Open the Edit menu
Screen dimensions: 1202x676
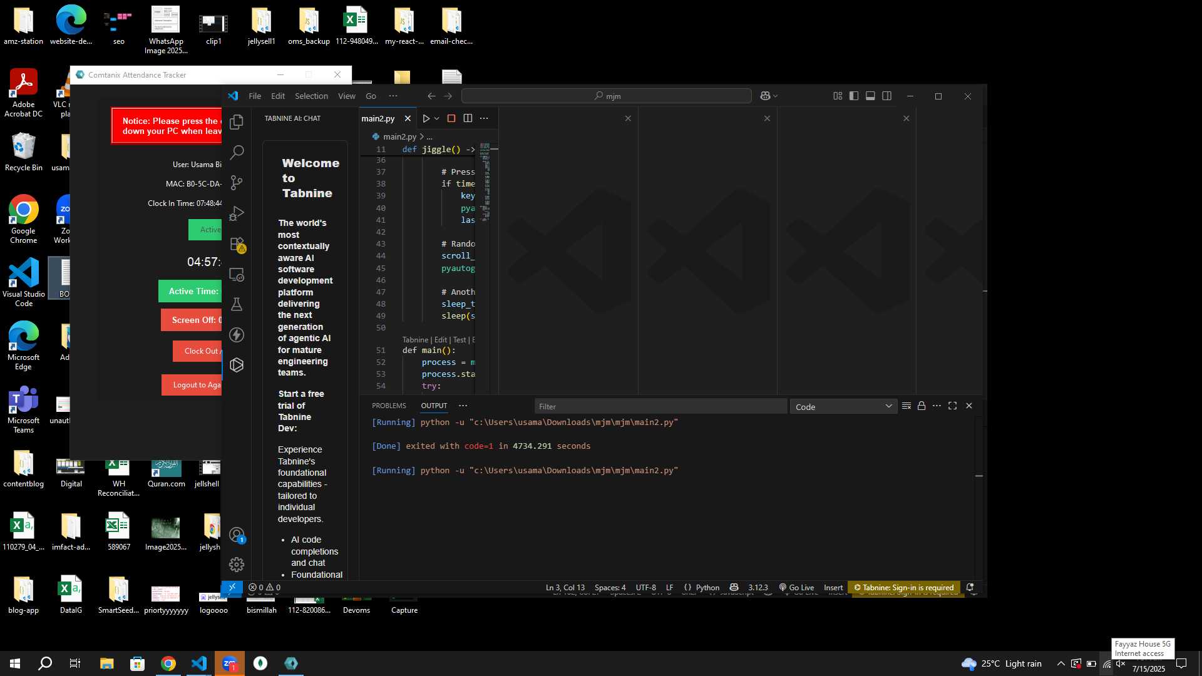pyautogui.click(x=278, y=96)
